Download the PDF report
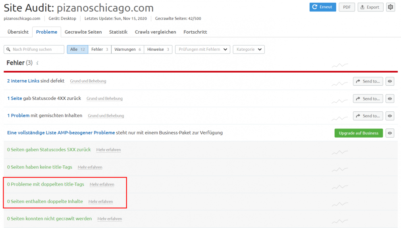The height and width of the screenshot is (228, 401). tap(347, 7)
